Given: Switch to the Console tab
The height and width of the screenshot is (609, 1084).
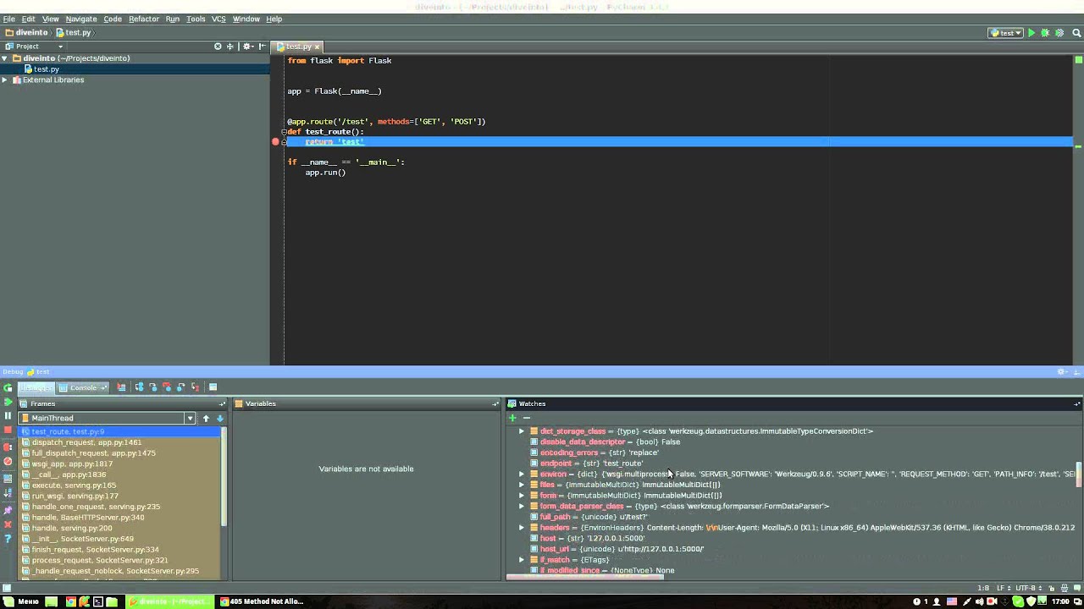Looking at the screenshot, I should [x=83, y=387].
